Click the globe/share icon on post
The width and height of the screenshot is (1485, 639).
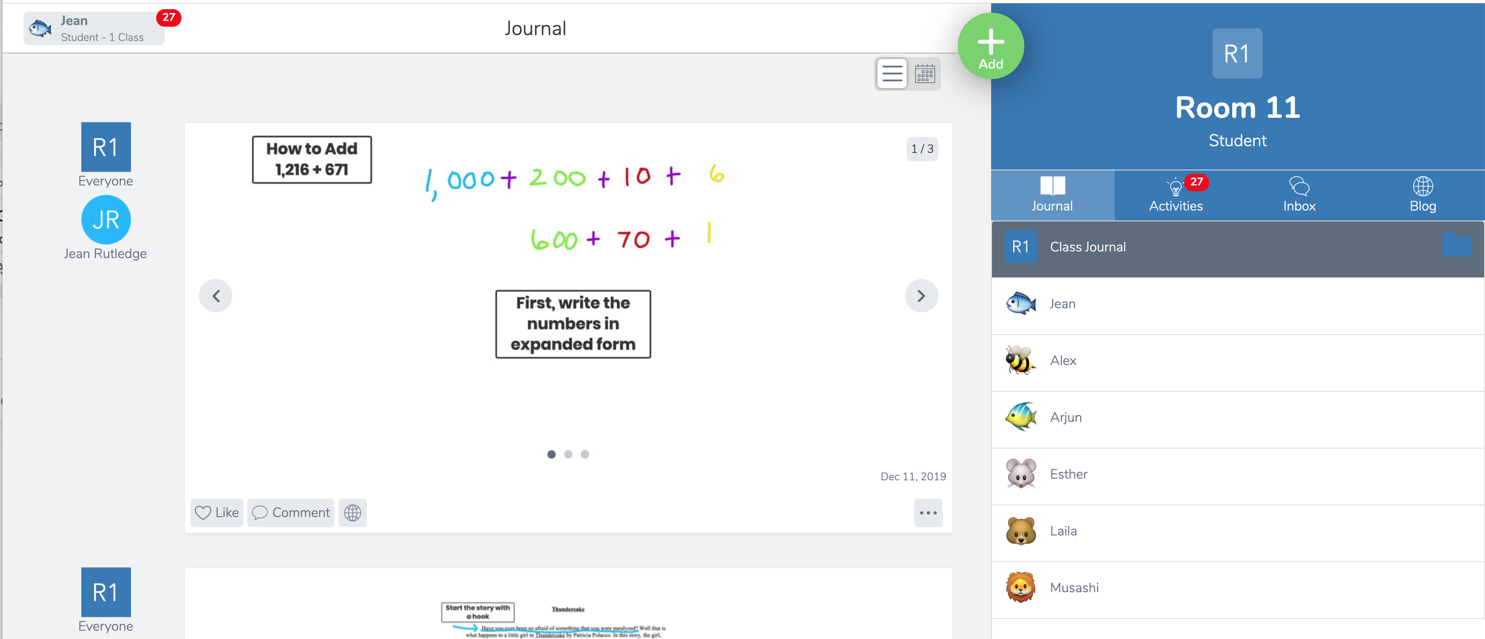click(x=352, y=512)
